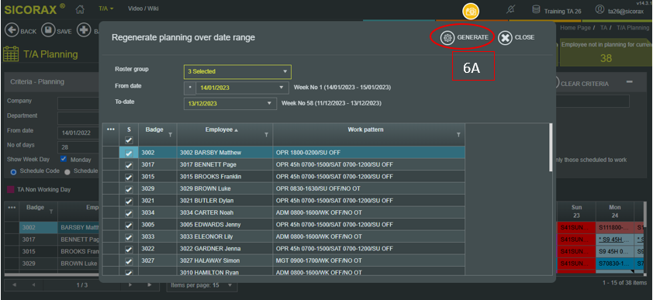The width and height of the screenshot is (653, 300).
Task: Uncheck the checkbox for 3015 BROOKS Franklin
Action: (x=129, y=177)
